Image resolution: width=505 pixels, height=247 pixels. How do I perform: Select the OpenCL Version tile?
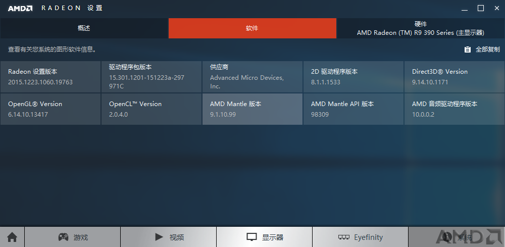(151, 109)
